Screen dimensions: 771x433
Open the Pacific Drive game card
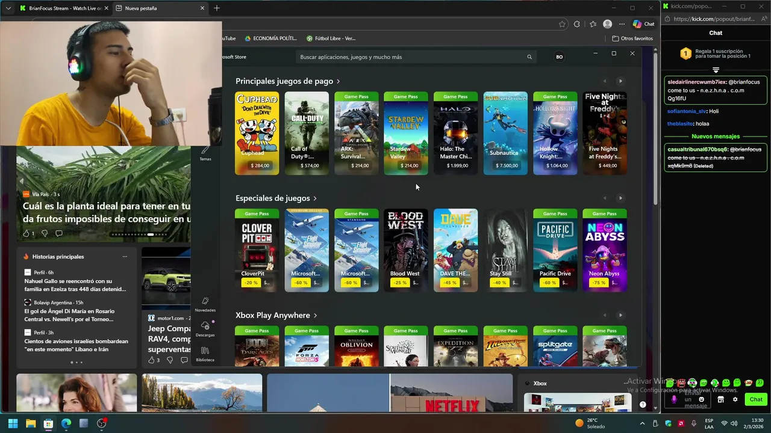[x=555, y=250]
